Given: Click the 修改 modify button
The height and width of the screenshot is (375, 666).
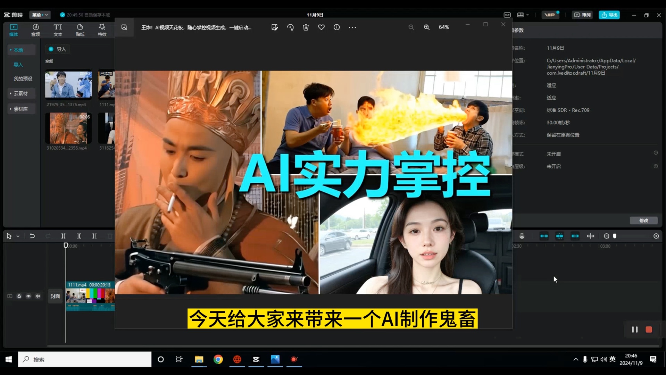Looking at the screenshot, I should click(643, 220).
